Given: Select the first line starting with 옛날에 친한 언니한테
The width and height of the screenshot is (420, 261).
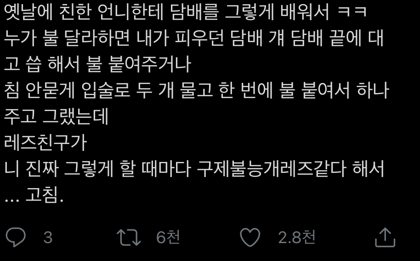Looking at the screenshot, I should (185, 12).
